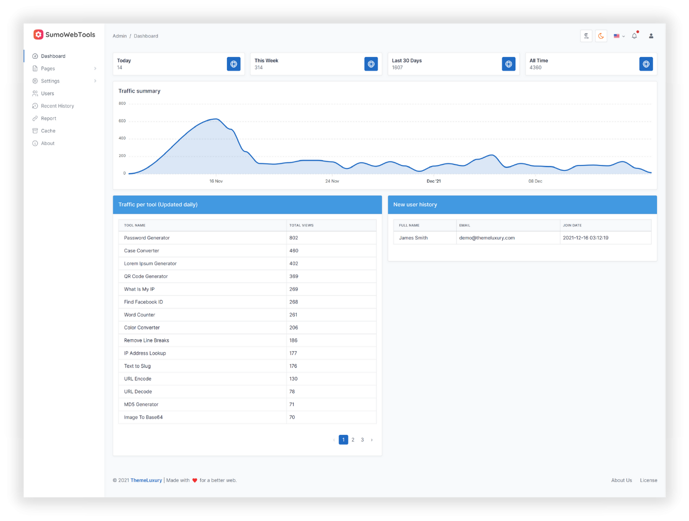The width and height of the screenshot is (689, 521).
Task: Click the globe icon on All Time card
Action: (646, 64)
